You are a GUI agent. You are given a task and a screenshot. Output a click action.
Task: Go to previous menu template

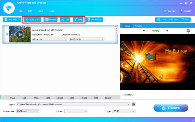click(144, 31)
